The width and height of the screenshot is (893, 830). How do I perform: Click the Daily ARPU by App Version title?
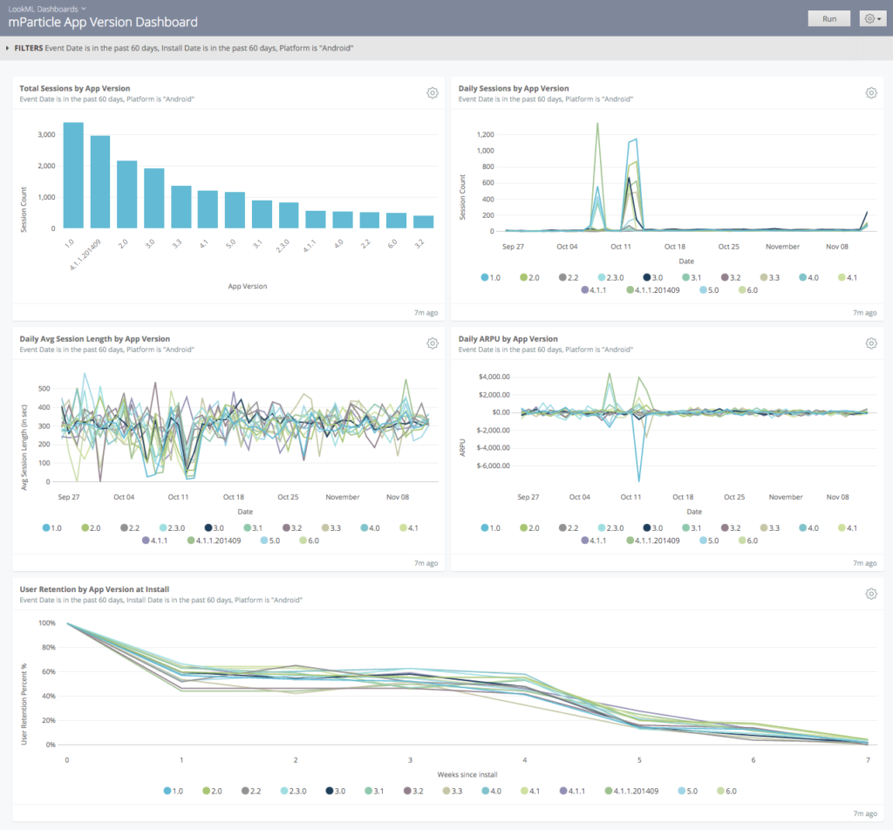508,339
